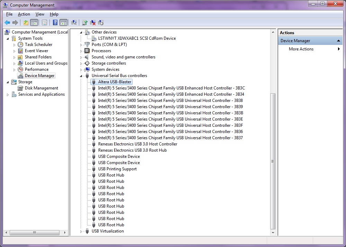
Task: Select the Altera USB-Blaster device
Action: (x=115, y=82)
